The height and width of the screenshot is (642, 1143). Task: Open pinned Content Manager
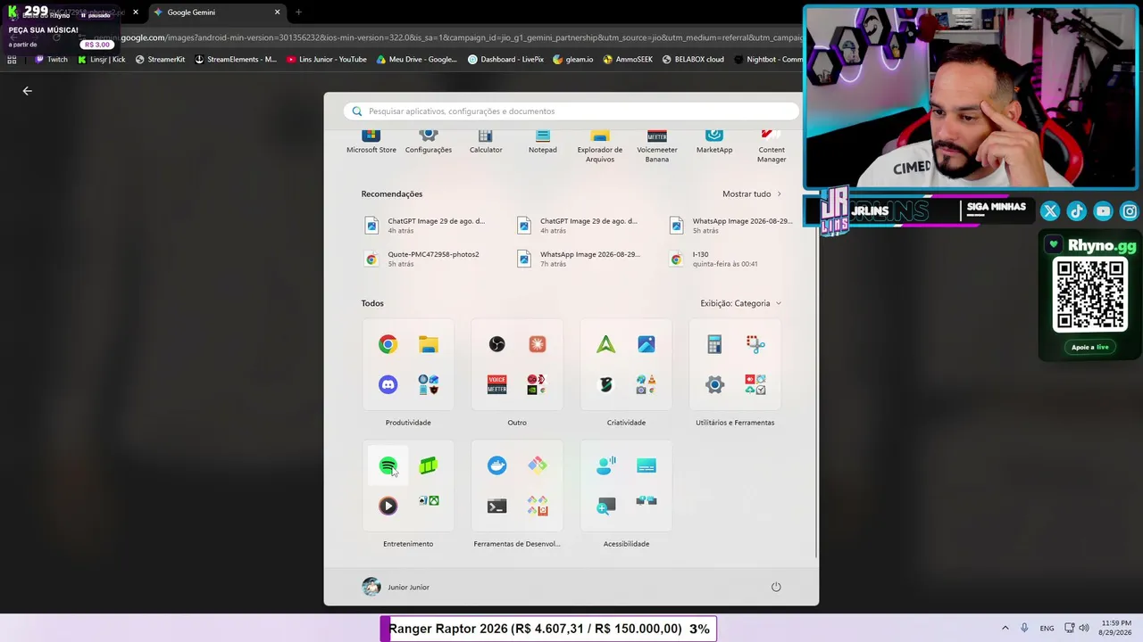pyautogui.click(x=772, y=146)
